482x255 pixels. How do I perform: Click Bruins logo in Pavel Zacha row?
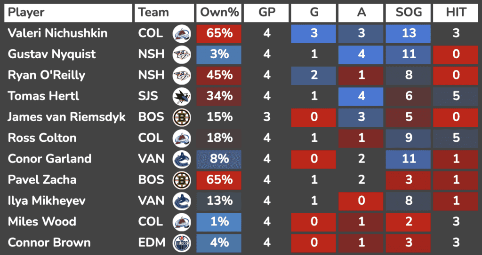click(x=181, y=180)
